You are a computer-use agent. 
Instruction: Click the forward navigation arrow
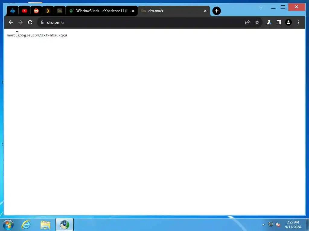pos(21,22)
